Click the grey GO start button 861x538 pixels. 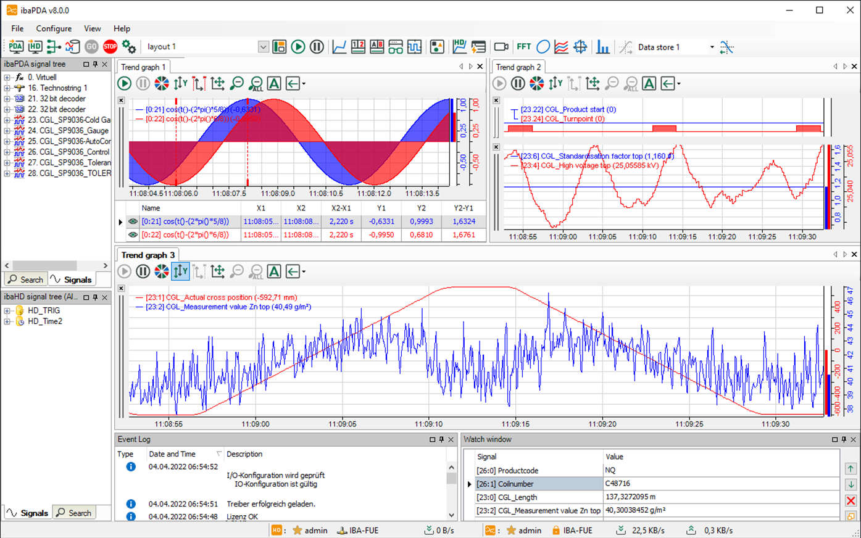tap(91, 47)
